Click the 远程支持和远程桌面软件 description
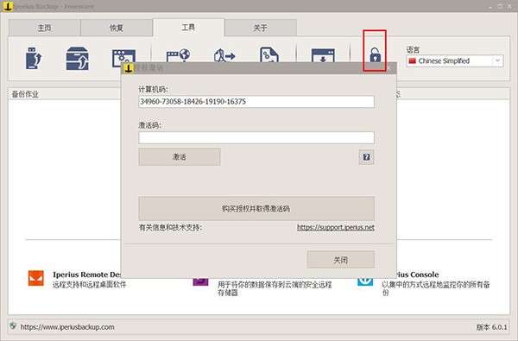This screenshot has width=518, height=341. [89, 285]
